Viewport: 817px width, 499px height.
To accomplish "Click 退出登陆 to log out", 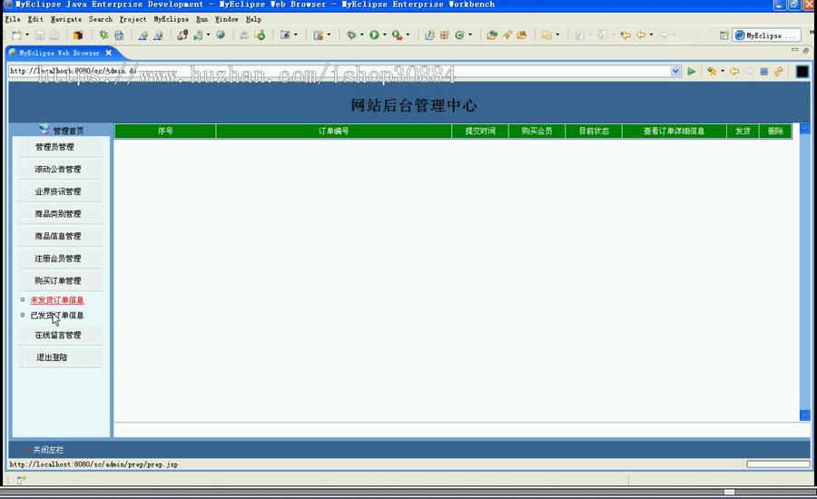I will tap(52, 357).
